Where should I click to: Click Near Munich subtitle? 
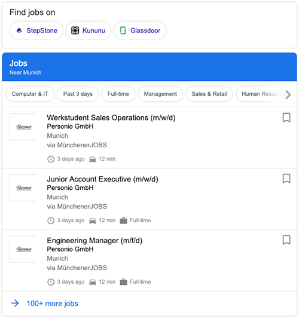pos(25,72)
